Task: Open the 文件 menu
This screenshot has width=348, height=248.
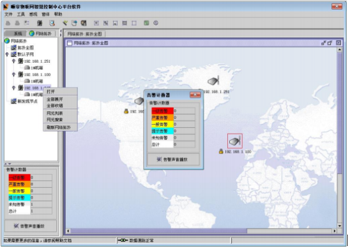Action: 8,14
